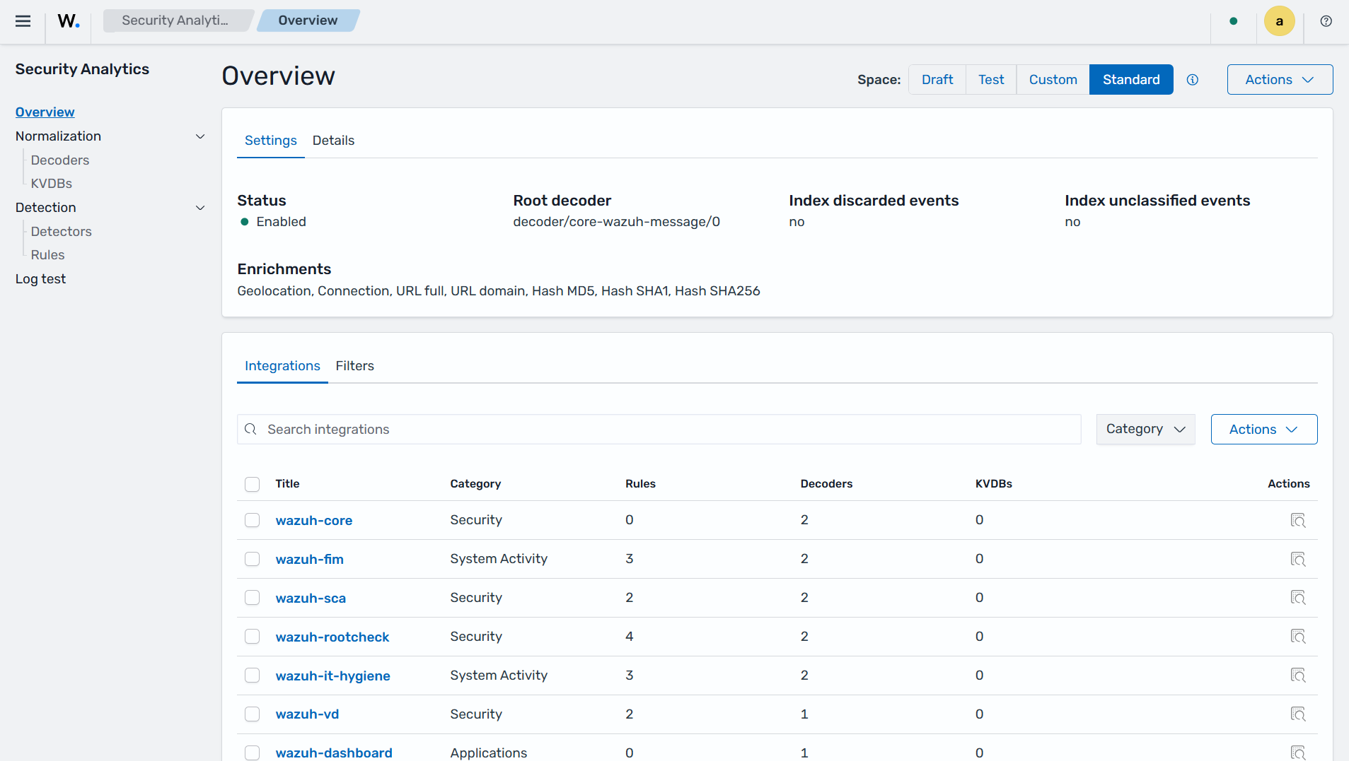The width and height of the screenshot is (1349, 761).
Task: Open KVDBs in the sidebar
Action: coord(51,184)
